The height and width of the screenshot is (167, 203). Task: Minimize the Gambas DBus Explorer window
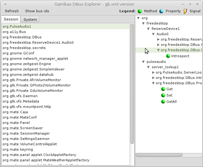pyautogui.click(x=183, y=4)
